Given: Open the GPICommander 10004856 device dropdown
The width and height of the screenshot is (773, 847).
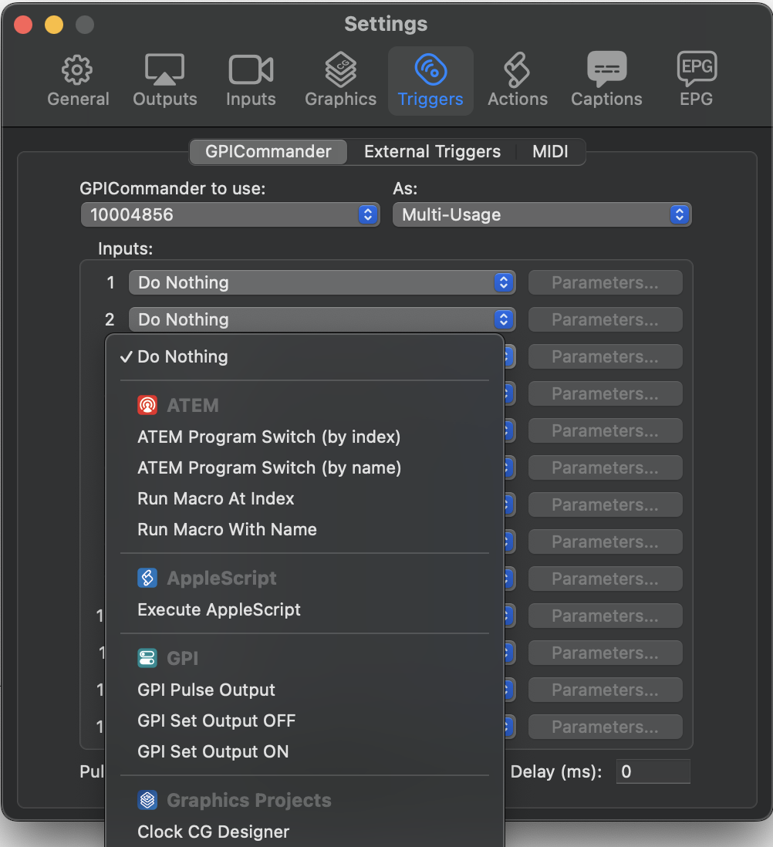Looking at the screenshot, I should click(230, 215).
